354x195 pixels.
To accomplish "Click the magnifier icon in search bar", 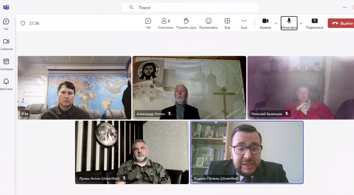I will 131,7.
